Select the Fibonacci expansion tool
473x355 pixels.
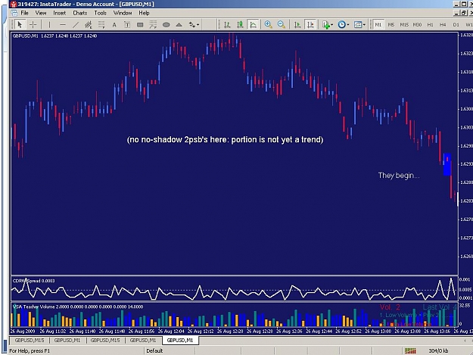coord(153,25)
